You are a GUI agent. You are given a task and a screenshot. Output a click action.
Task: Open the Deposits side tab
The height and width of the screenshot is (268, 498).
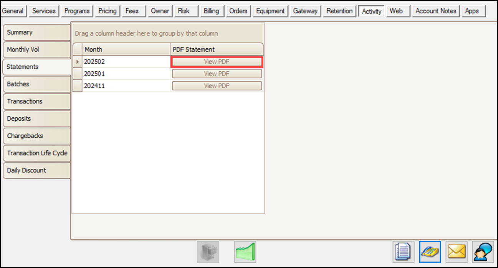click(x=36, y=119)
